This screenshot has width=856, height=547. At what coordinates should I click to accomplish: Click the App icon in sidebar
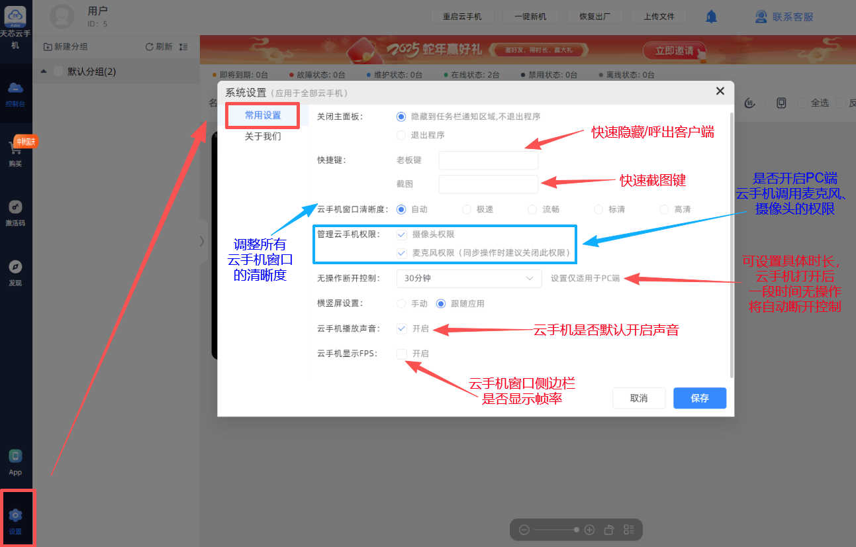tap(15, 456)
